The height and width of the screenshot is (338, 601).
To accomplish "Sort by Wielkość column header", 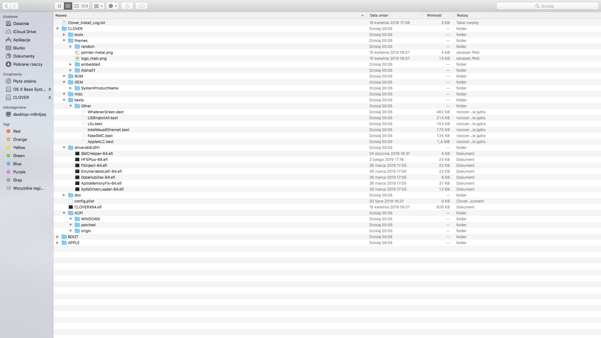I will tap(434, 15).
